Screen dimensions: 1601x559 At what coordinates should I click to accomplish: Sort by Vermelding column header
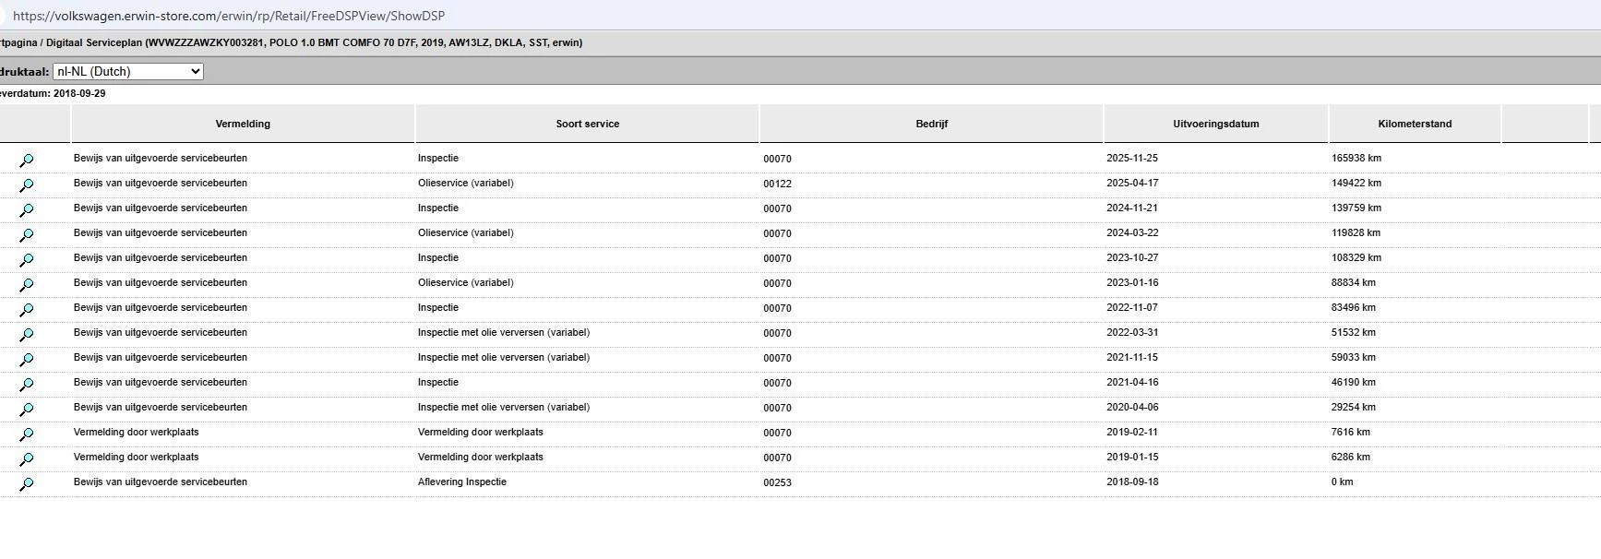[x=243, y=124]
